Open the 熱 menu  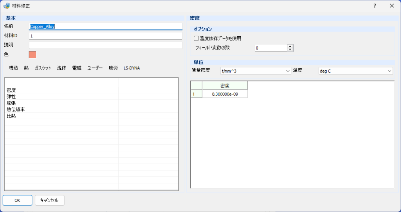pos(26,68)
